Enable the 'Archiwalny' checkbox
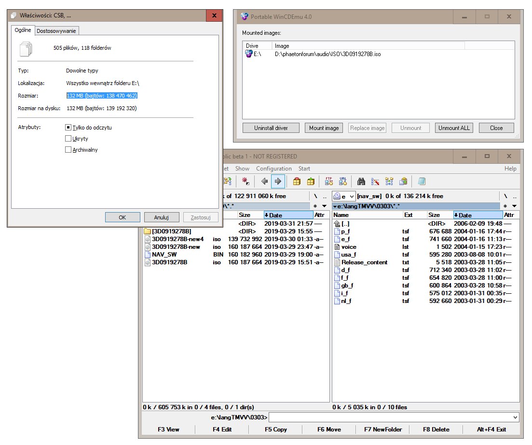The image size is (532, 445). 68,150
